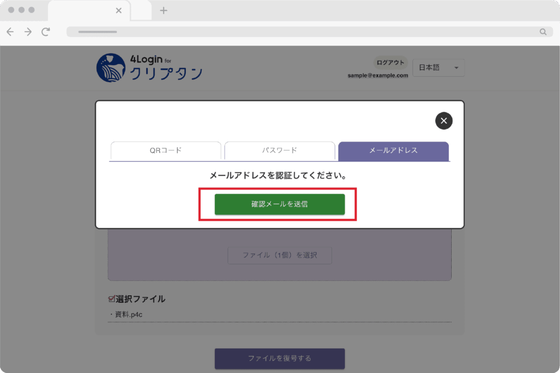Reload the current page
Viewport: 560px width, 373px height.
click(46, 32)
